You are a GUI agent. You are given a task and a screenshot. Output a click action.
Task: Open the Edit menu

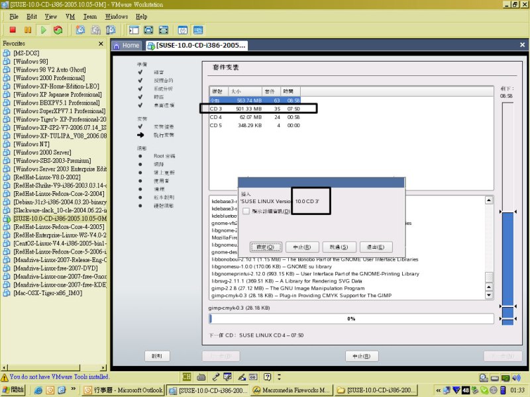tap(32, 17)
